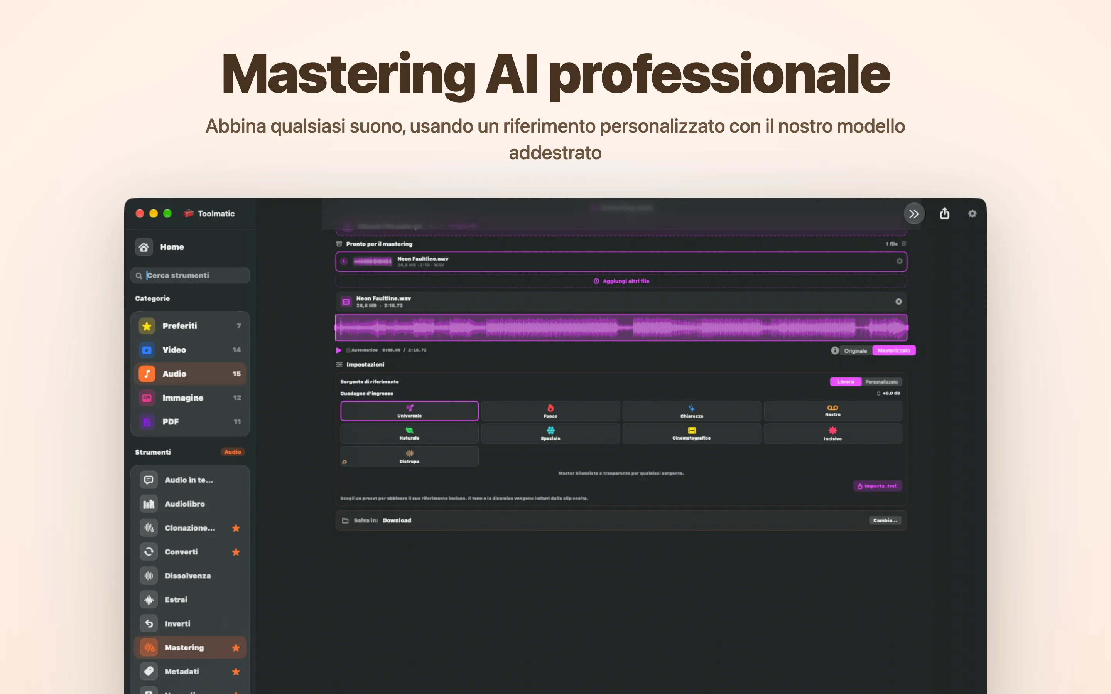Open the Video category

(190, 350)
